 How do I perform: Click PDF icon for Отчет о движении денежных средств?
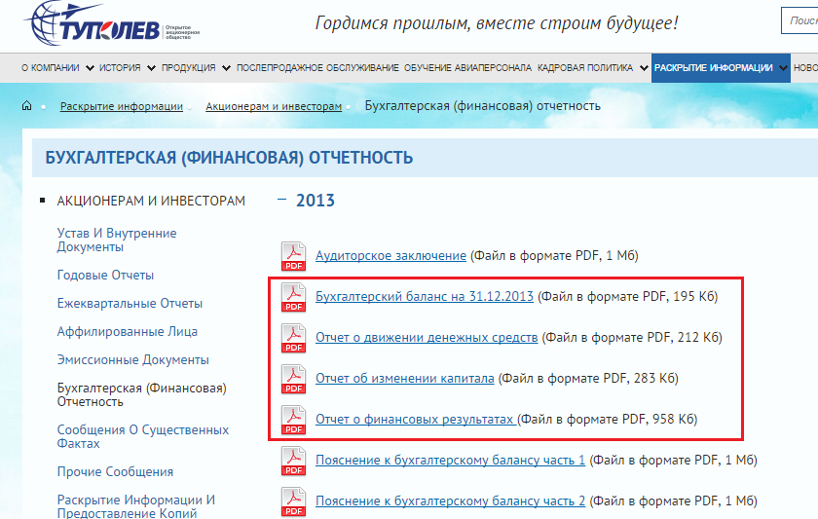293,337
